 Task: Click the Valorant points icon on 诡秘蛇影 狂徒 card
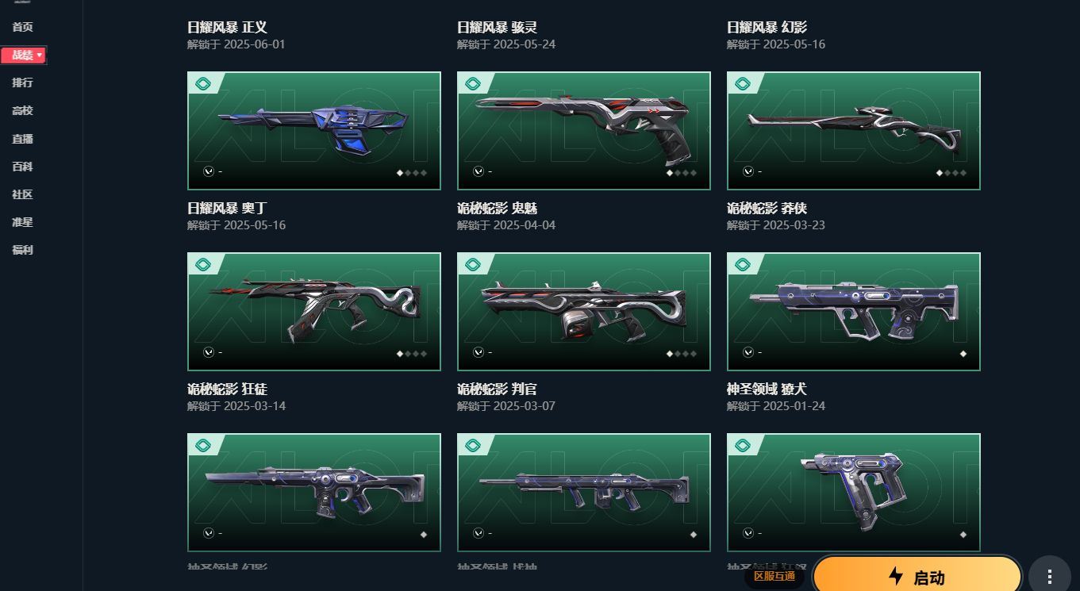pyautogui.click(x=208, y=533)
